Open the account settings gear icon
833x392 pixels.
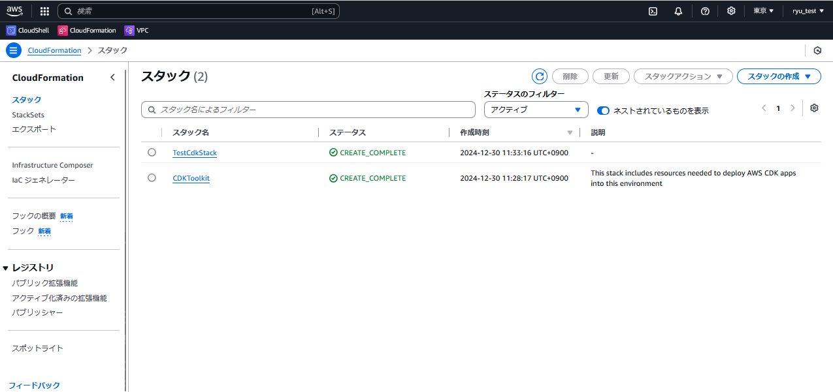(x=731, y=11)
